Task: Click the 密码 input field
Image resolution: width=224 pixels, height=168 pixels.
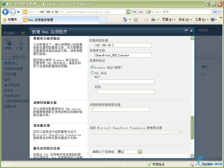Action: 126,92
